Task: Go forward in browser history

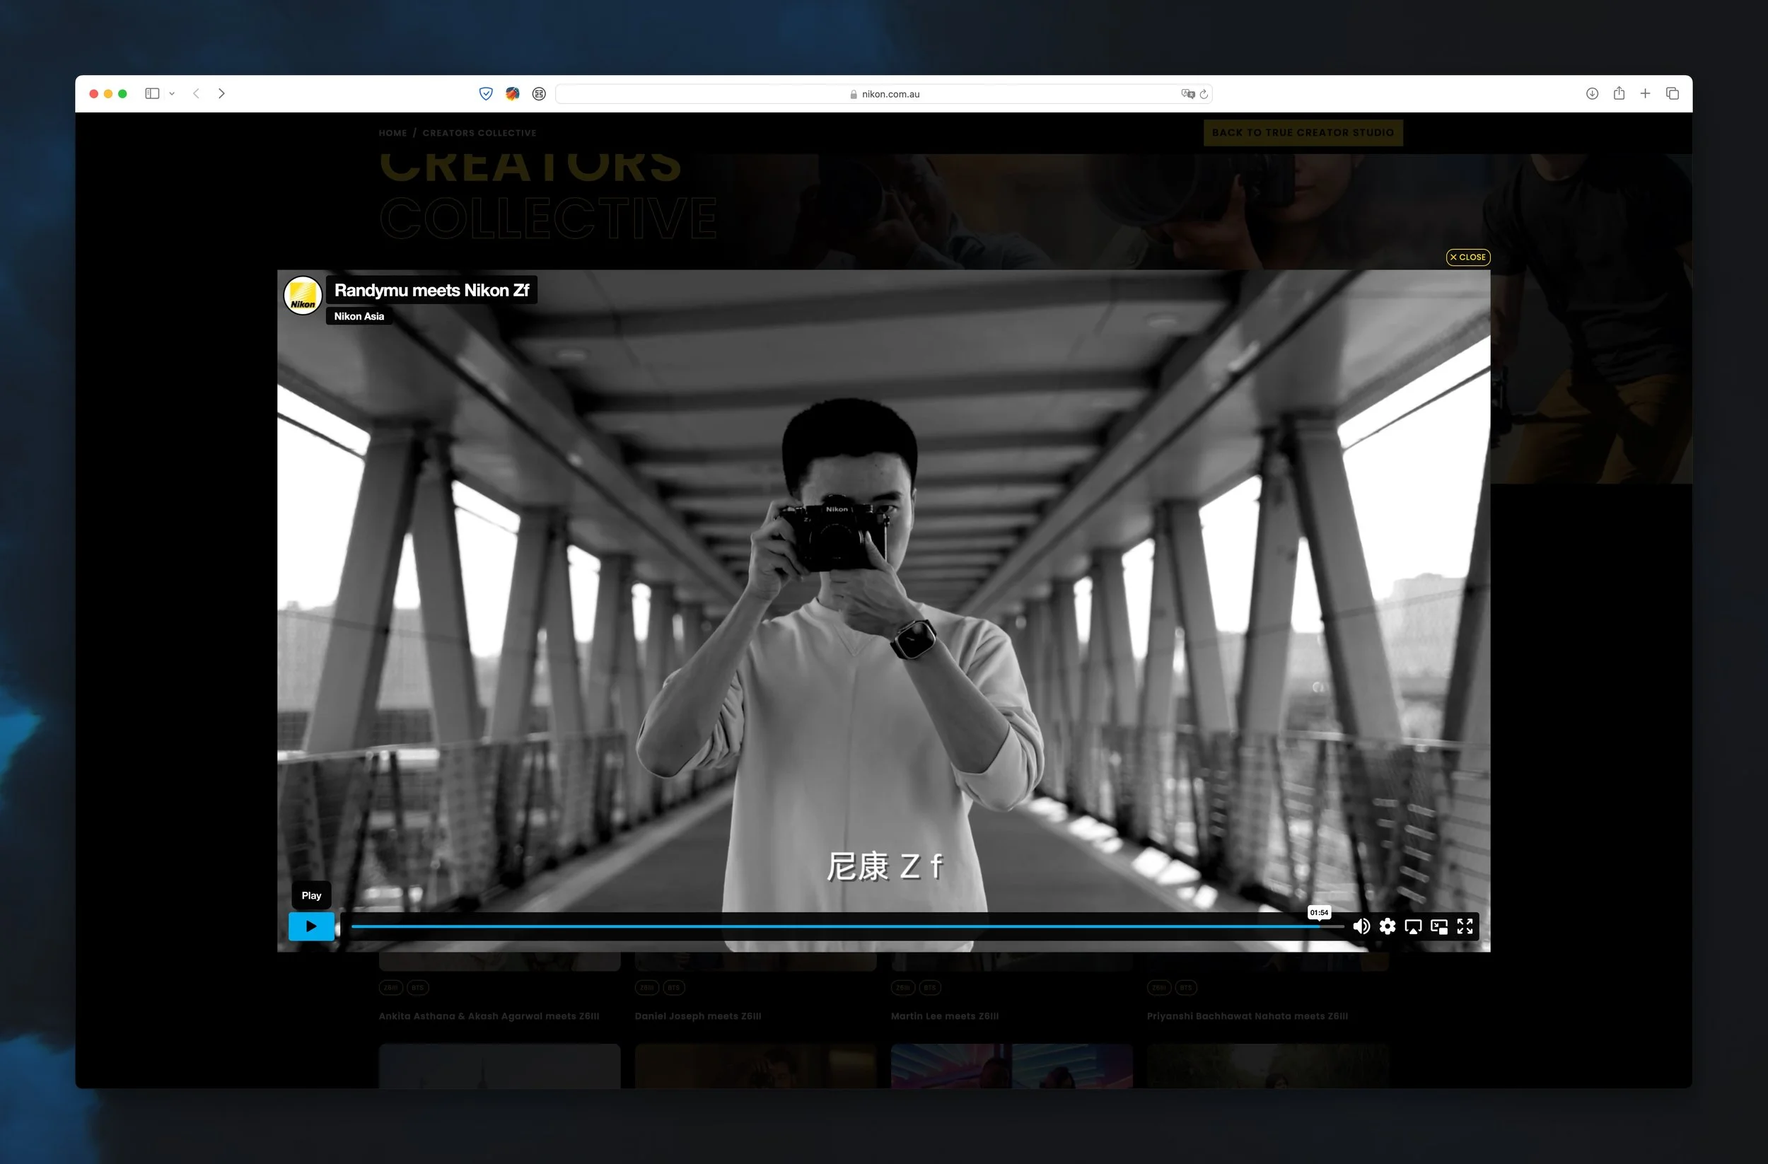Action: pyautogui.click(x=221, y=93)
